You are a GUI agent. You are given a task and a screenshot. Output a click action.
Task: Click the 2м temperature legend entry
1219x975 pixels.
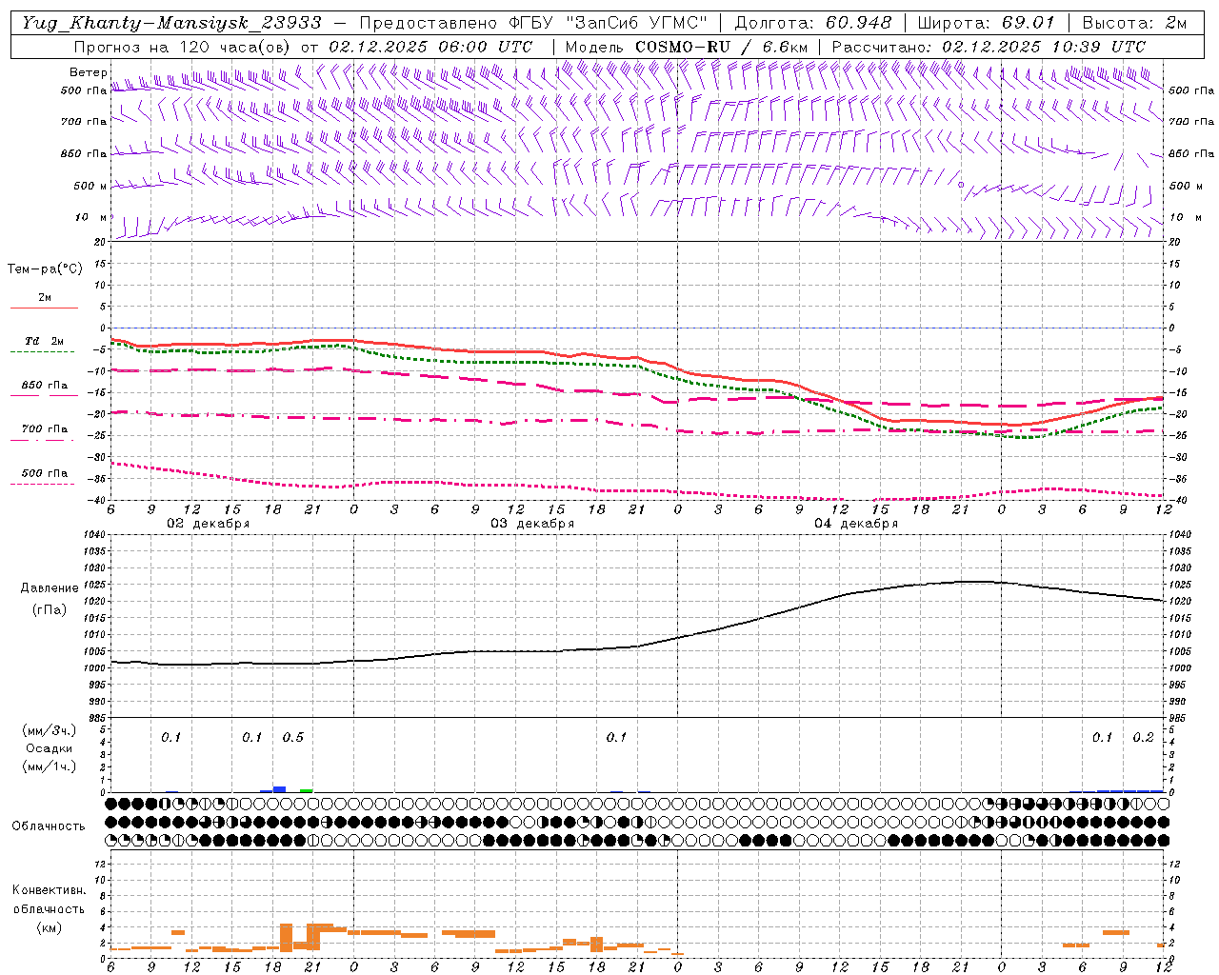click(x=45, y=297)
